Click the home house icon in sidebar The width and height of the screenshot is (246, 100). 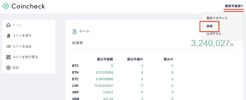click(x=8, y=25)
